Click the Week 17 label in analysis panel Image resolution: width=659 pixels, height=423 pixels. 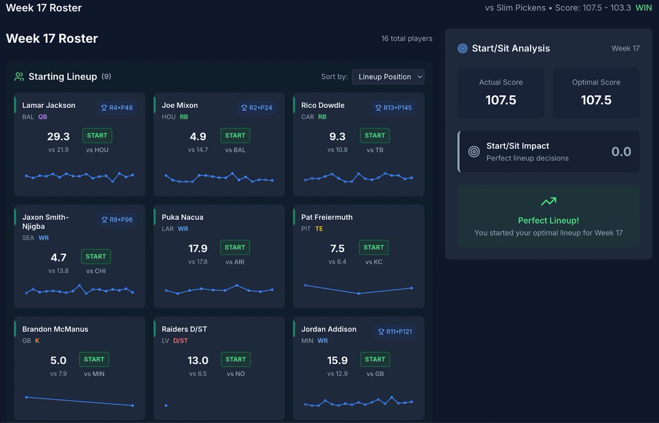(x=626, y=48)
